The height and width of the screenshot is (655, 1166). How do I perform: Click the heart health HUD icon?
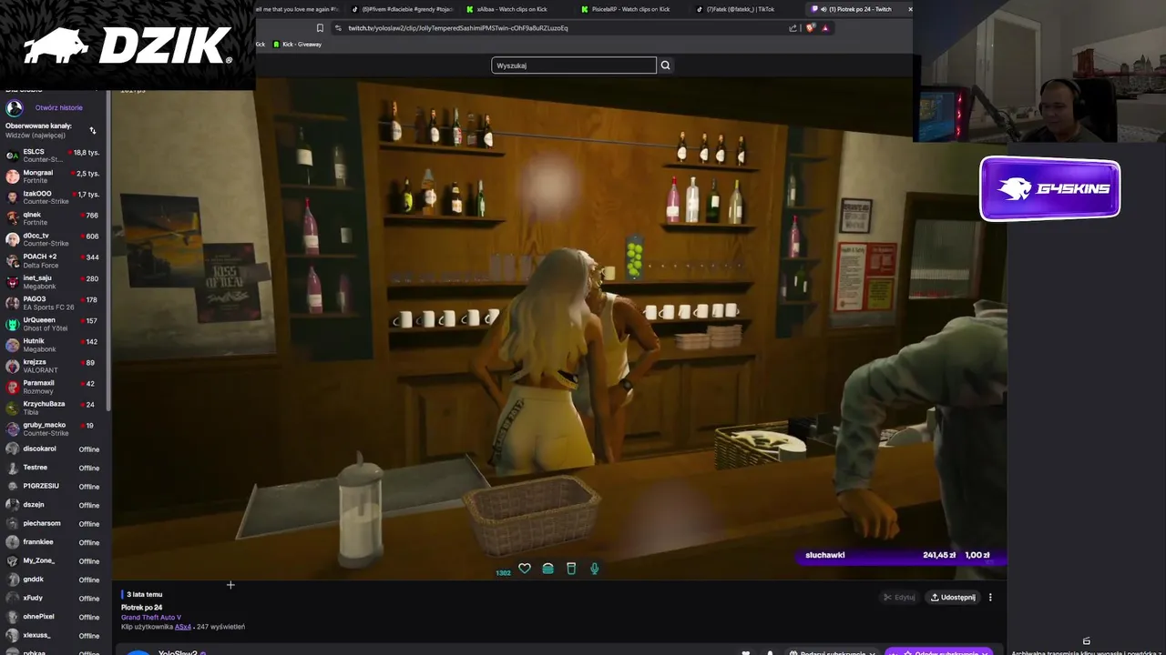click(525, 569)
